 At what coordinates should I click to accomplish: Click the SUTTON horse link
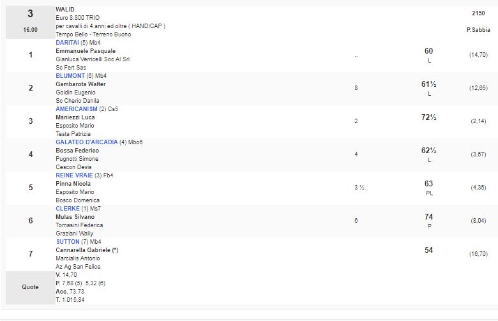coord(68,242)
